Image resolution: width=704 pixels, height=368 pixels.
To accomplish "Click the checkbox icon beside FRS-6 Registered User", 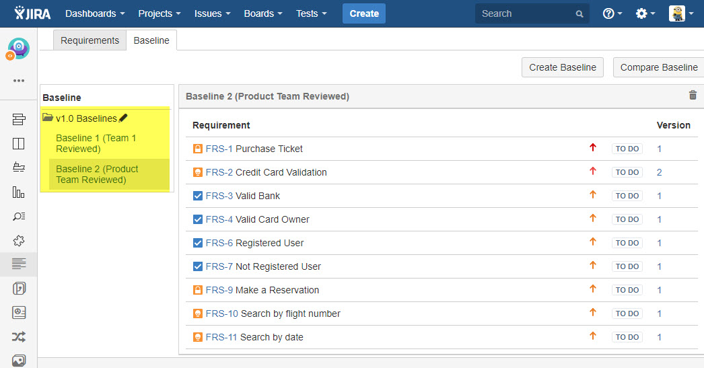I will (x=198, y=243).
